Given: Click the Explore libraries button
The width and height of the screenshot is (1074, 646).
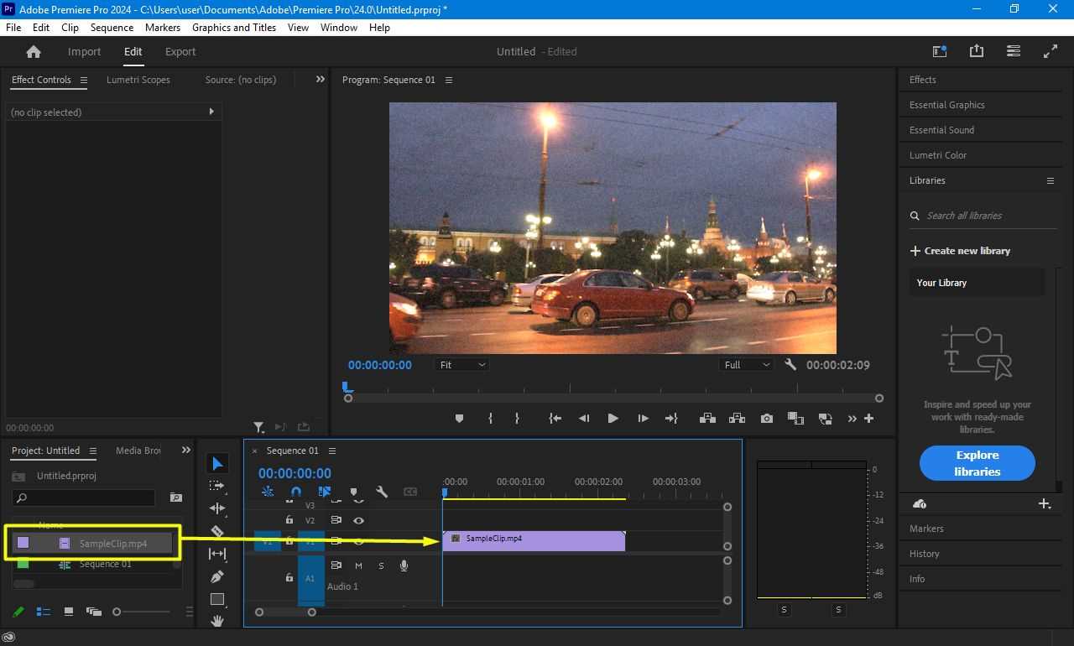Looking at the screenshot, I should tap(978, 463).
